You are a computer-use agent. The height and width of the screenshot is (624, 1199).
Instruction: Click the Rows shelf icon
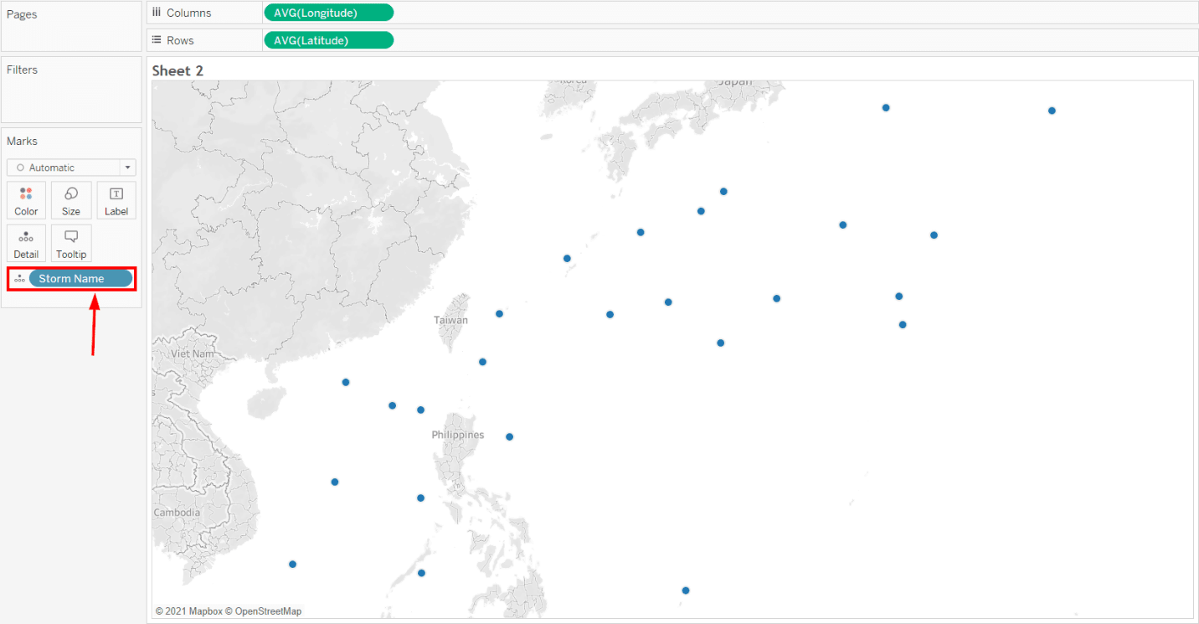[x=157, y=39]
